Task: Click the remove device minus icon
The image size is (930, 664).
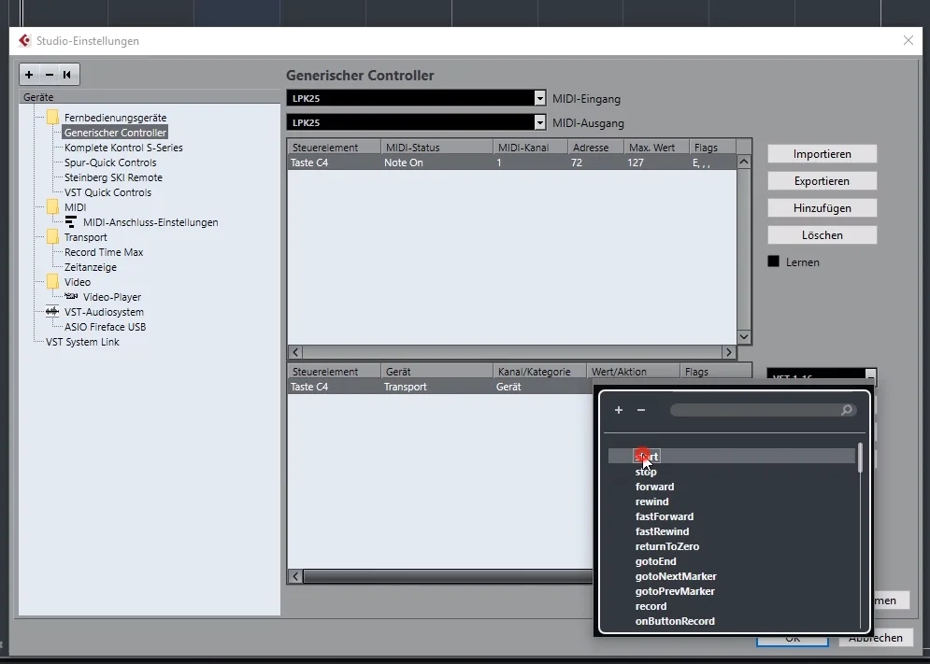Action: point(50,75)
